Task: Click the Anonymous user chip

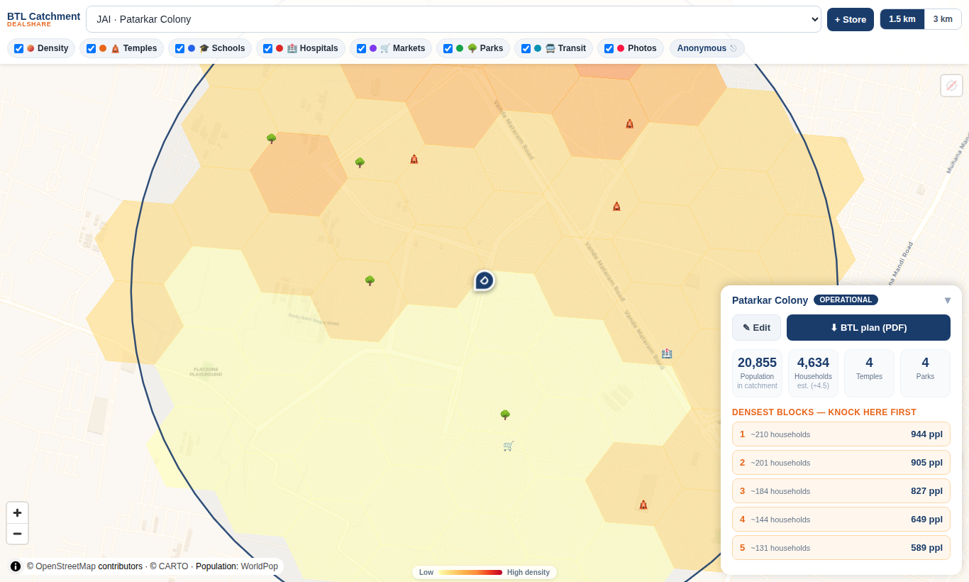Action: coord(707,48)
